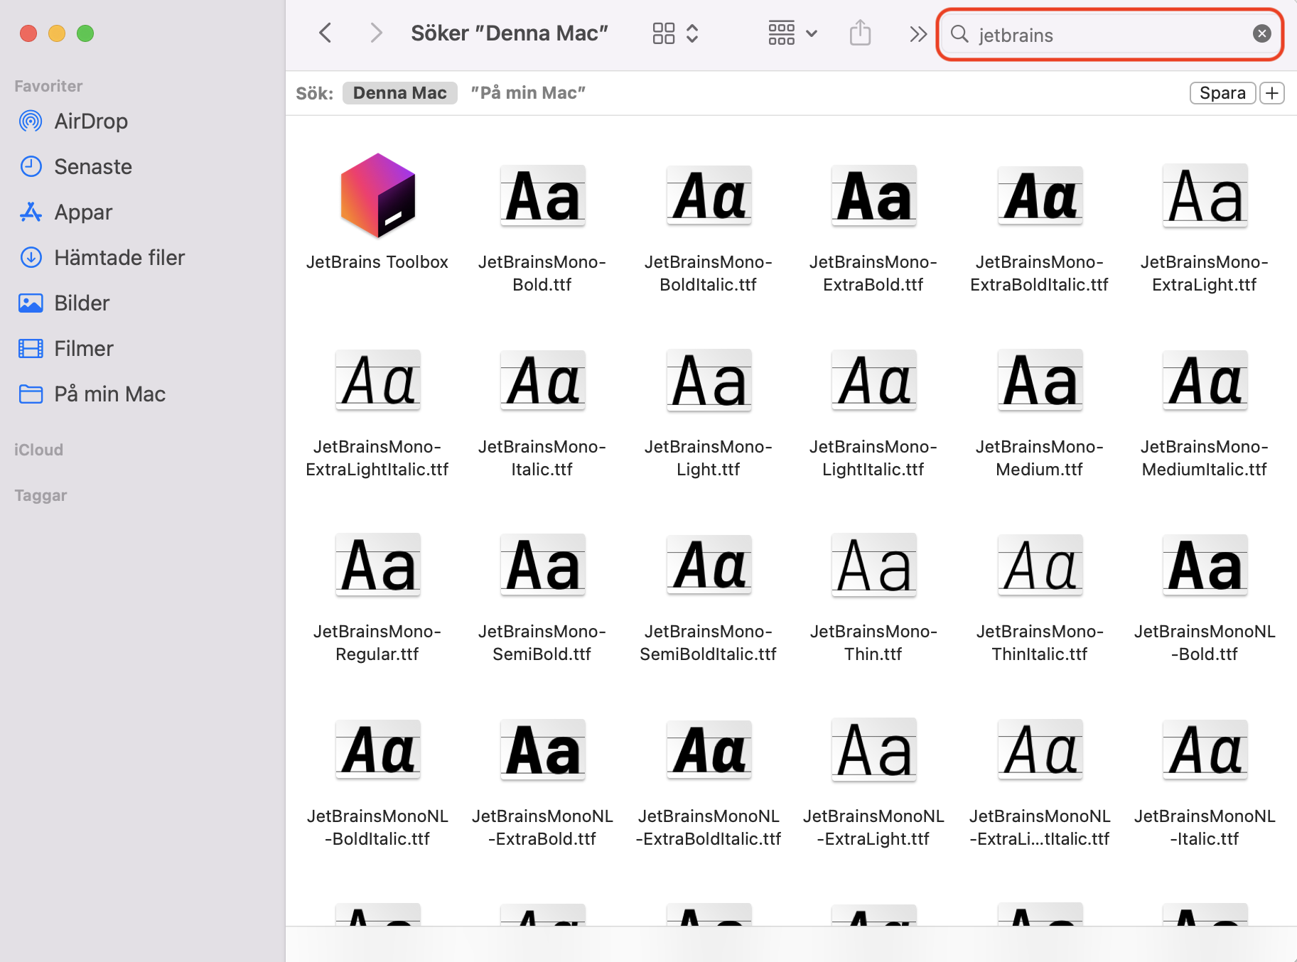
Task: Select JetBrainsMono-ThinItalic.ttf font file
Action: (x=1040, y=565)
